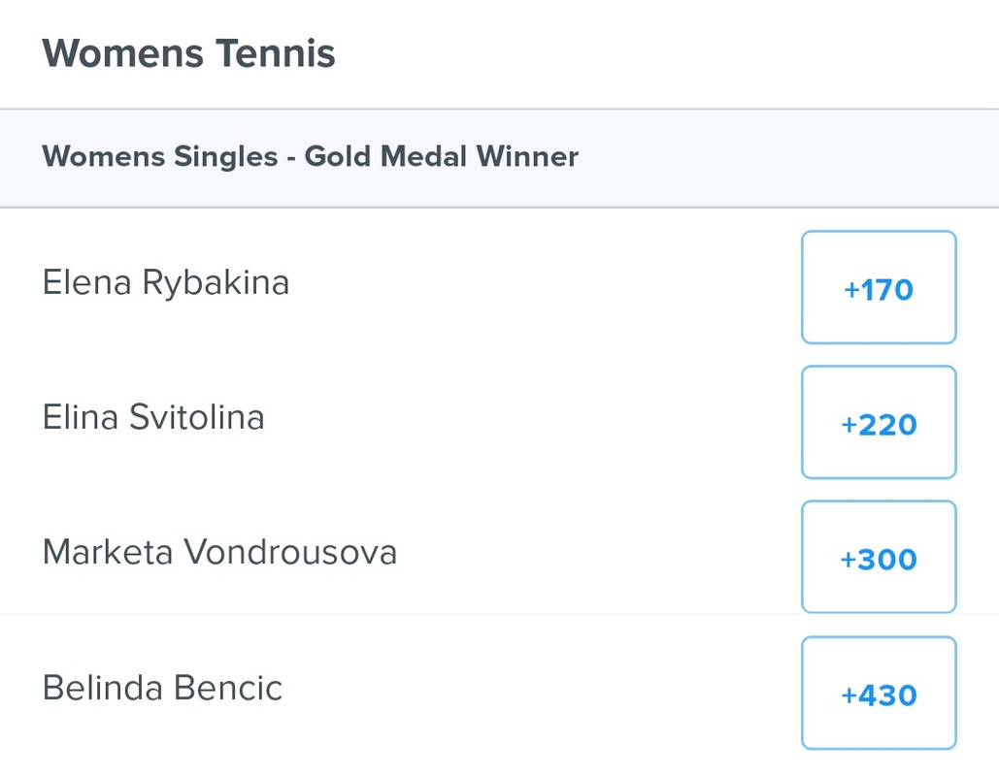This screenshot has height=776, width=999.
Task: Select the +170 odds button
Action: [x=879, y=287]
